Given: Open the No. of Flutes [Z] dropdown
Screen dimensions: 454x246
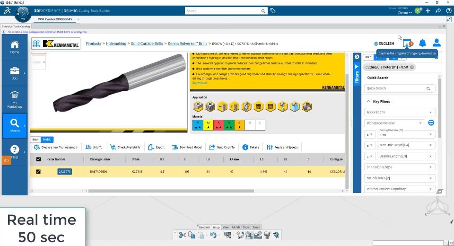Looking at the screenshot, I should [400, 178].
